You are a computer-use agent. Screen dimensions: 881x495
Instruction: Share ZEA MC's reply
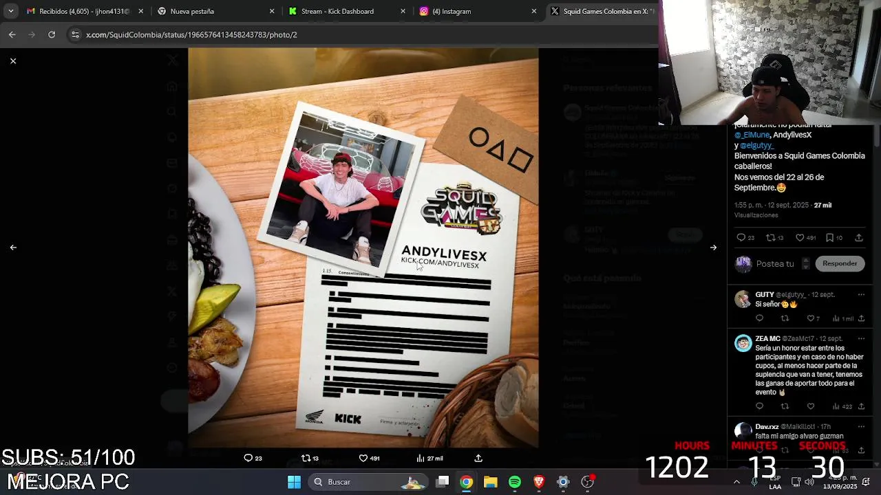(x=861, y=406)
